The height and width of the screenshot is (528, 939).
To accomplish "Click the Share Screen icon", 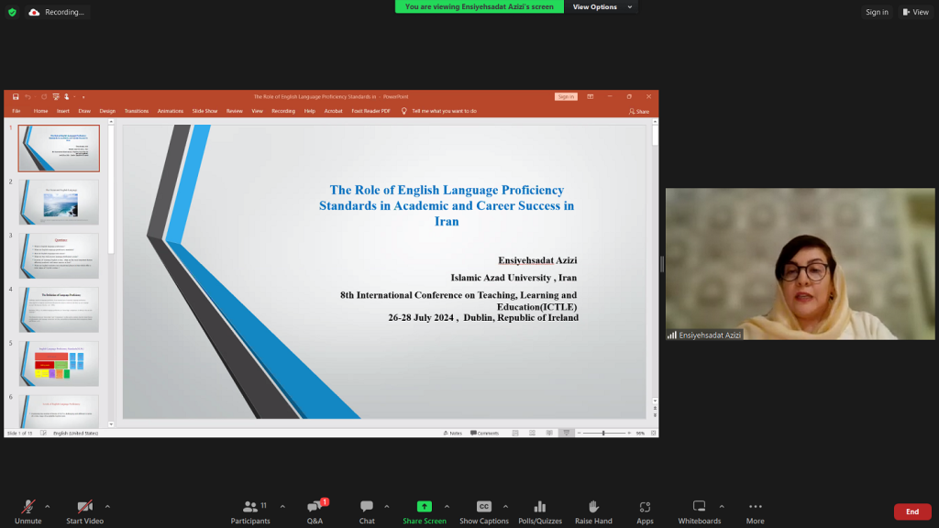I will pos(424,506).
